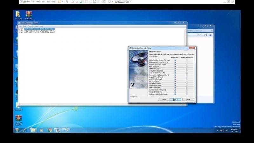Click the Next button in Audition setup
This screenshot has height=143, width=254.
[x=176, y=99]
